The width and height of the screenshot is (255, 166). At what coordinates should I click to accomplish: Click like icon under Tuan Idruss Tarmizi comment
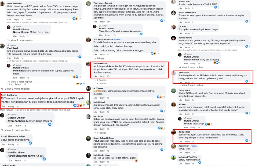(x=162, y=21)
